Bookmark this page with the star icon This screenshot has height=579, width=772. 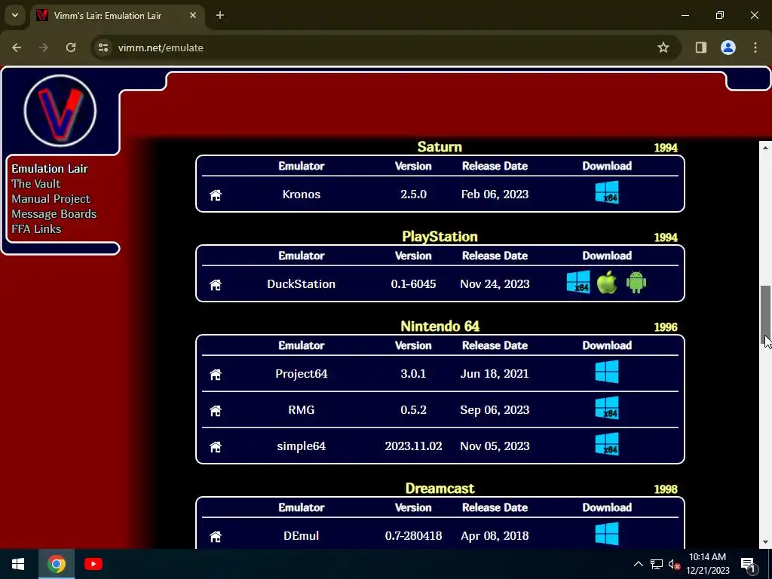coord(663,47)
